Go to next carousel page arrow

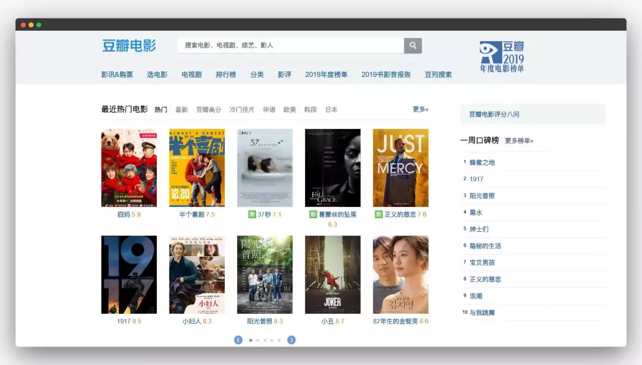pyautogui.click(x=291, y=340)
